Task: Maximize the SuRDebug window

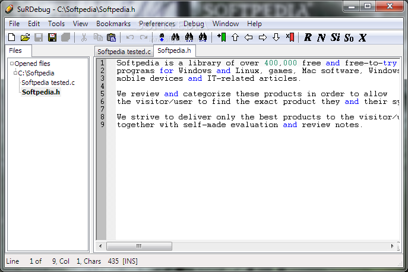Action: [368, 7]
